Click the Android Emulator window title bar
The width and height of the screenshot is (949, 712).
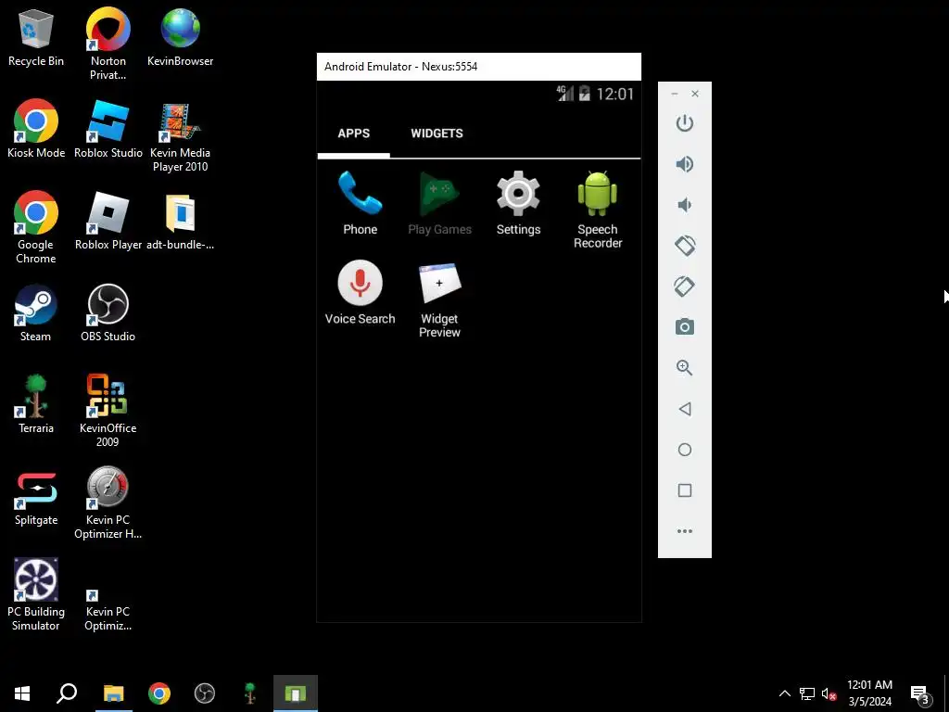pyautogui.click(x=479, y=67)
